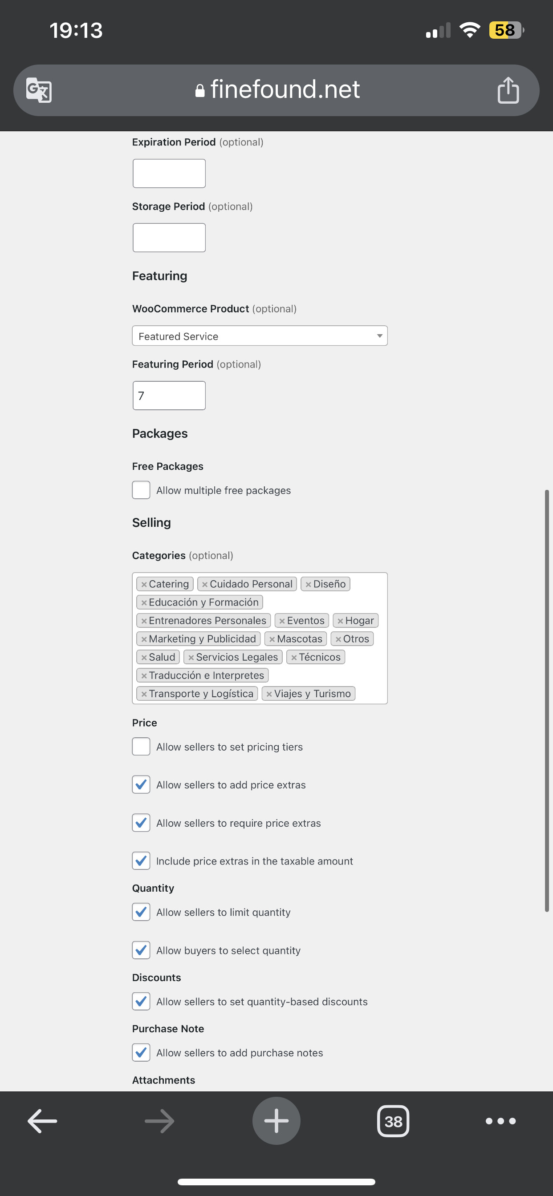Image resolution: width=553 pixels, height=1196 pixels.
Task: Click the page scrollbar on right edge
Action: (x=547, y=701)
